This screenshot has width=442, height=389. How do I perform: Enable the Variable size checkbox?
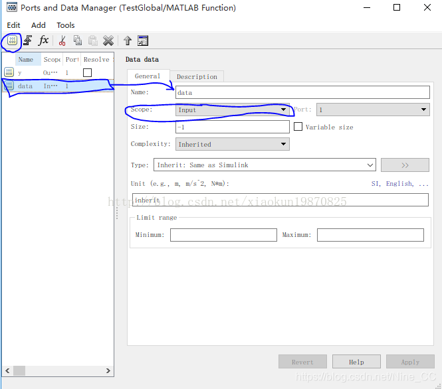[298, 127]
